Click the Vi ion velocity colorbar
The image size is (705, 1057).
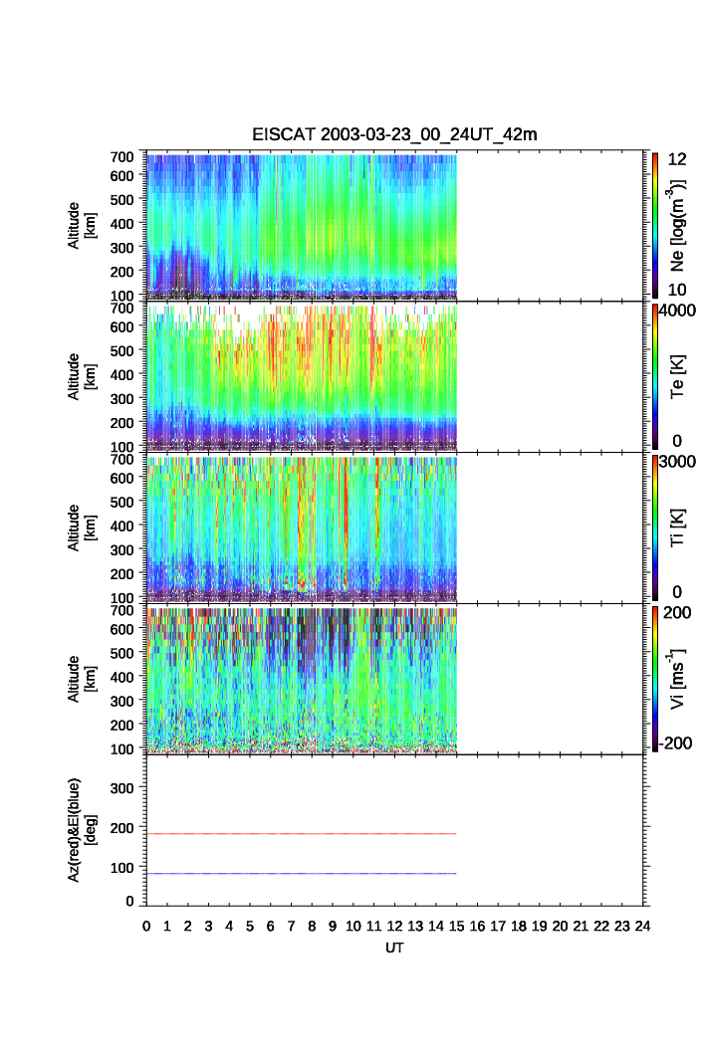pyautogui.click(x=655, y=678)
